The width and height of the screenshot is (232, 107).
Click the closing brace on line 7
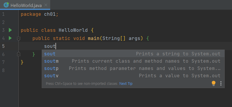[22, 62]
